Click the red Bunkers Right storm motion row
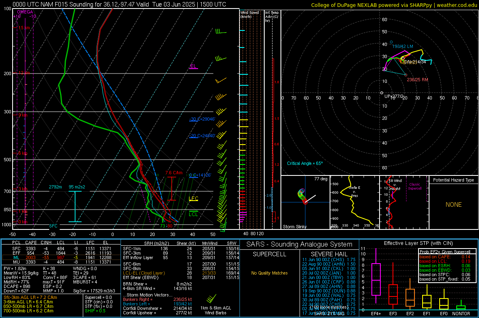This screenshot has height=318, width=479. click(x=158, y=299)
